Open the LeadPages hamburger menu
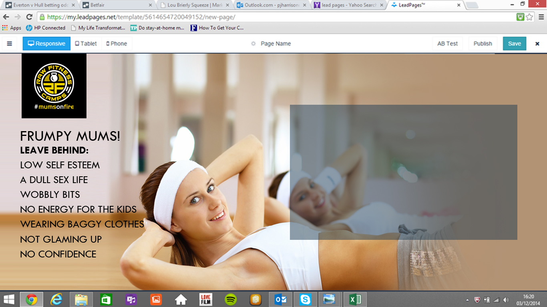This screenshot has width=547, height=307. point(9,44)
